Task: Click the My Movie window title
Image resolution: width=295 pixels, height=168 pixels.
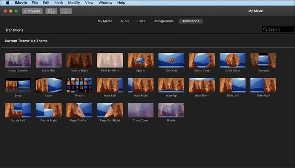Action: tap(255, 11)
